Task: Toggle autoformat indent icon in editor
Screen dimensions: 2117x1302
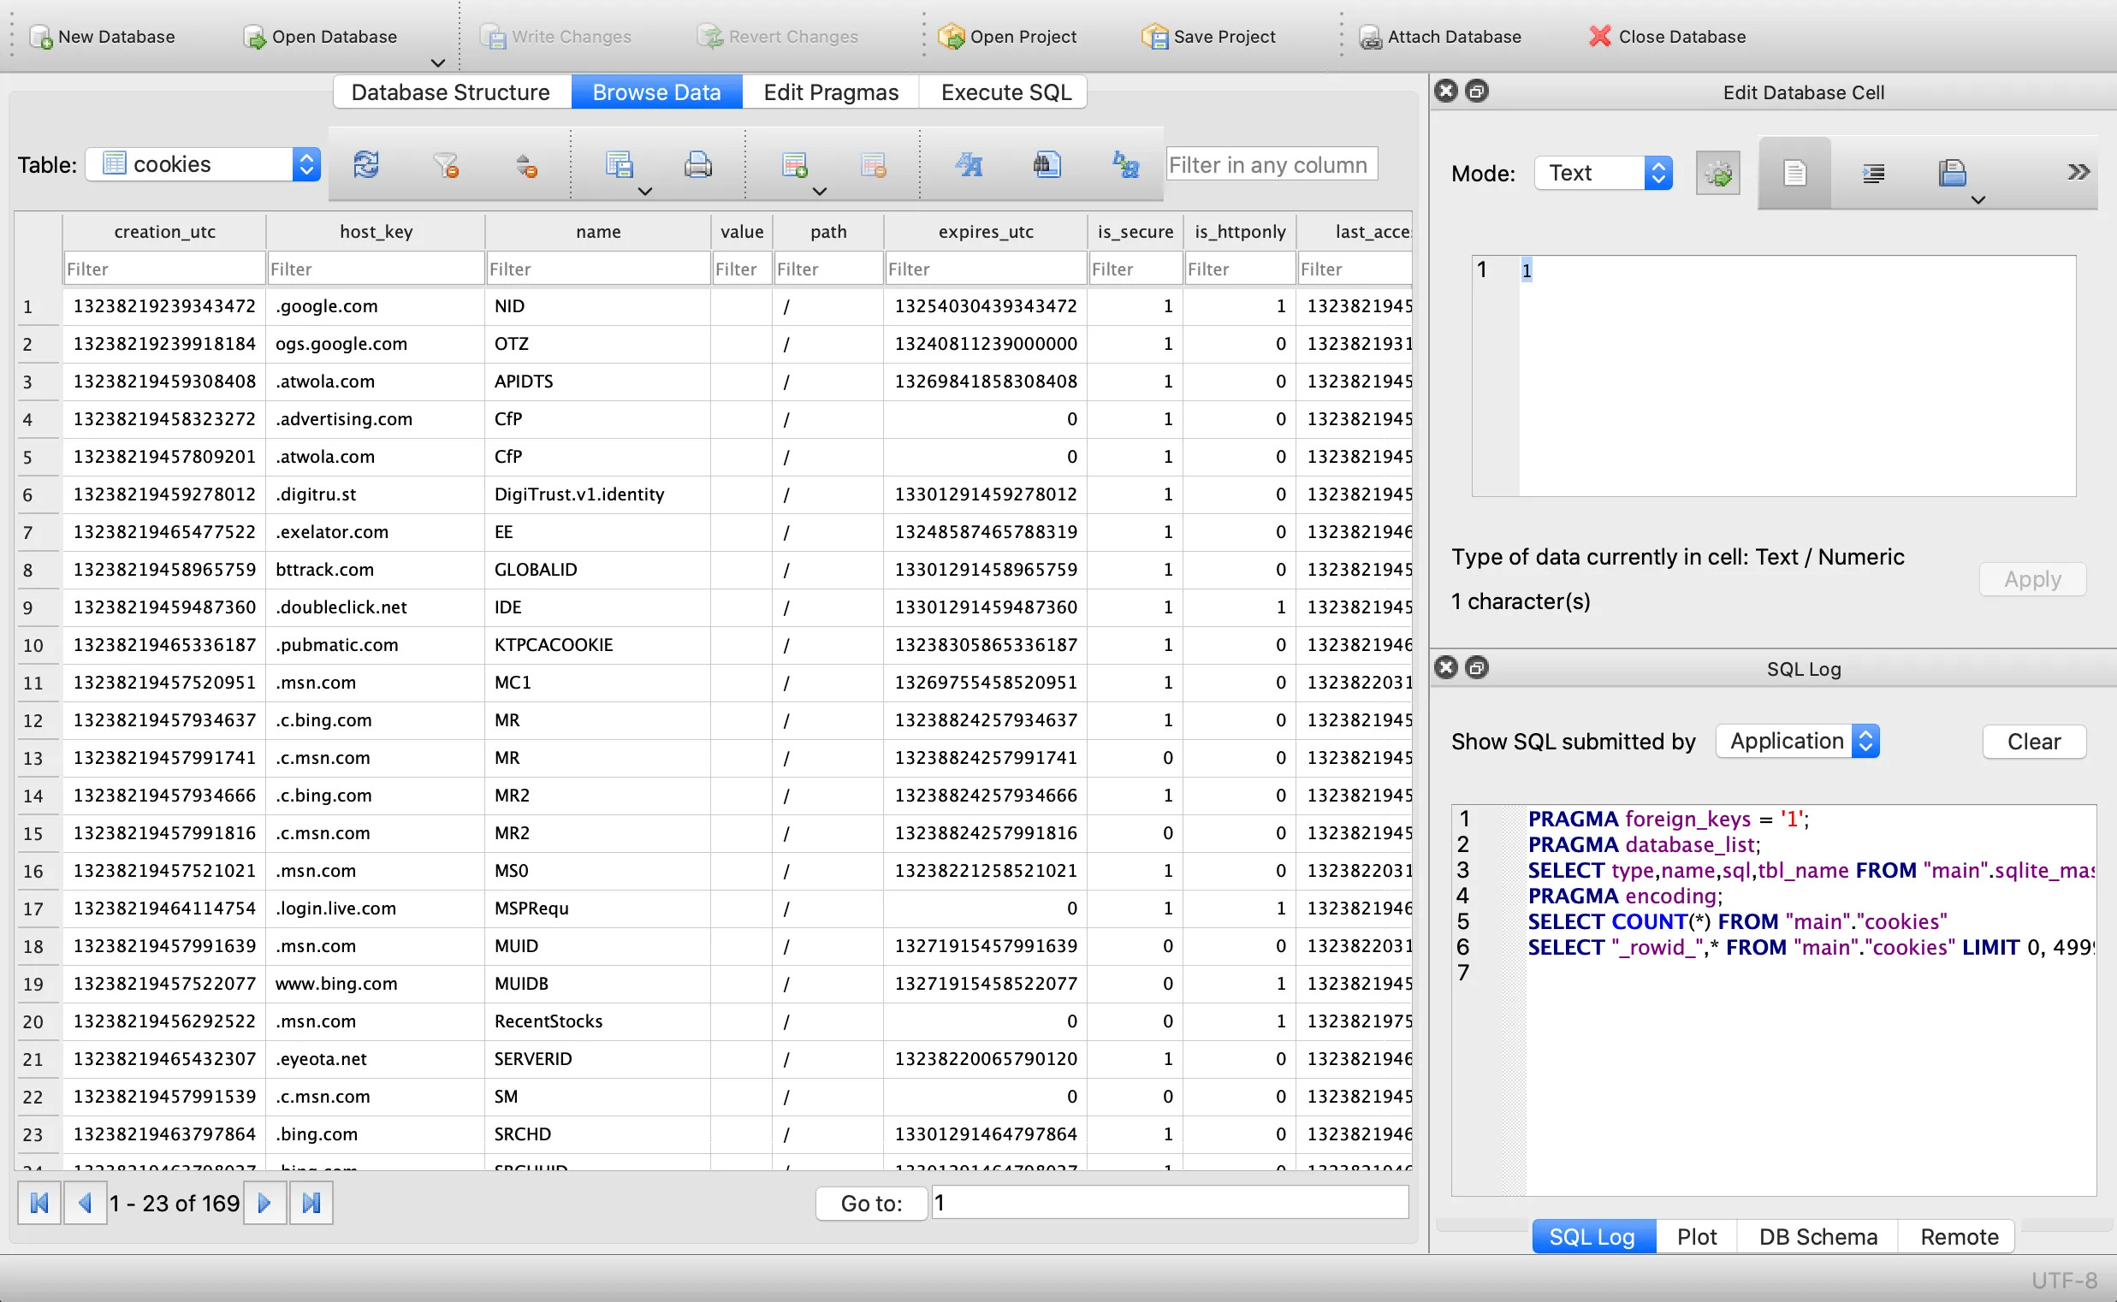Action: click(1872, 174)
